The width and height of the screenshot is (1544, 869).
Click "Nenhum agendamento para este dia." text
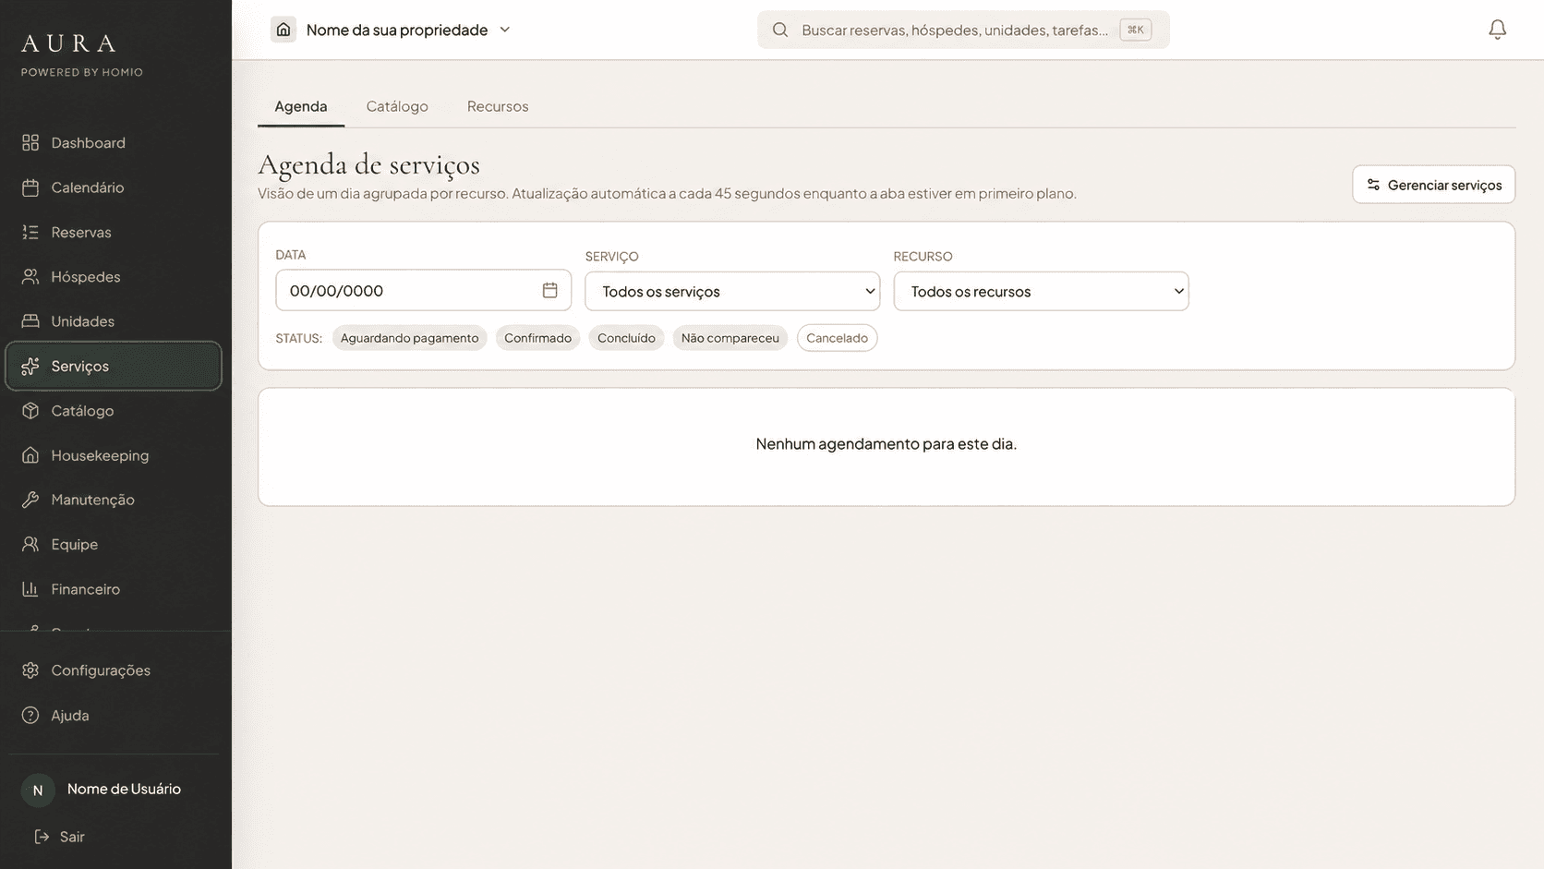[887, 443]
